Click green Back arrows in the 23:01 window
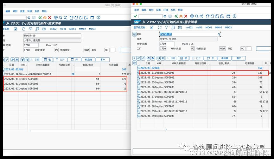The height and width of the screenshot is (159, 274). pos(40,17)
